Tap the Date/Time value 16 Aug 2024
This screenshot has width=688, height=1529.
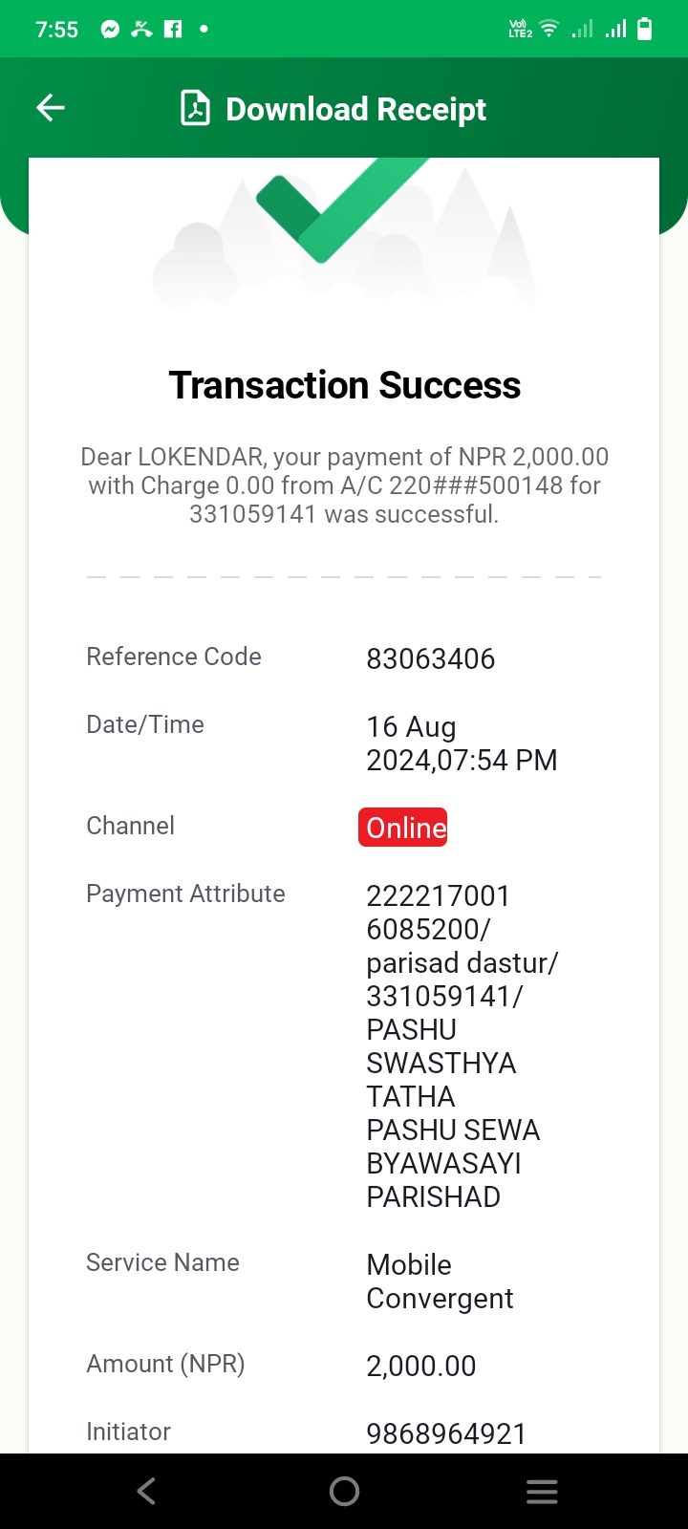point(462,743)
